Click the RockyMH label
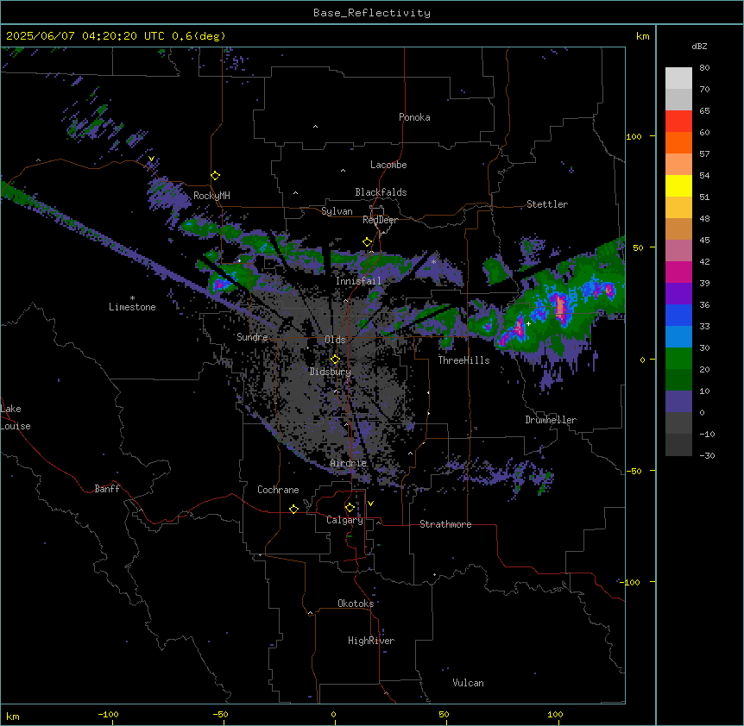The height and width of the screenshot is (726, 744). click(x=211, y=196)
